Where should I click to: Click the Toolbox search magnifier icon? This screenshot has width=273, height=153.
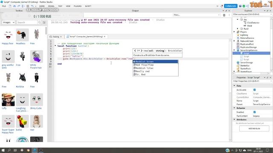40,23
